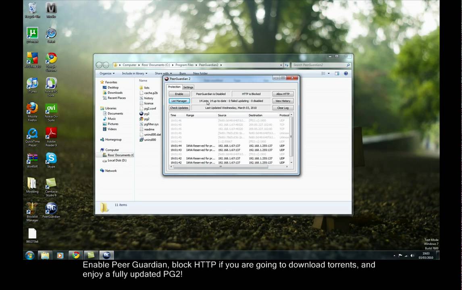Click New folder in Explorer toolbar
The width and height of the screenshot is (462, 290).
click(200, 73)
